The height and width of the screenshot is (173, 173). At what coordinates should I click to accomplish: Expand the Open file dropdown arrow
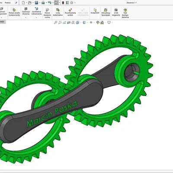pos(33,3)
